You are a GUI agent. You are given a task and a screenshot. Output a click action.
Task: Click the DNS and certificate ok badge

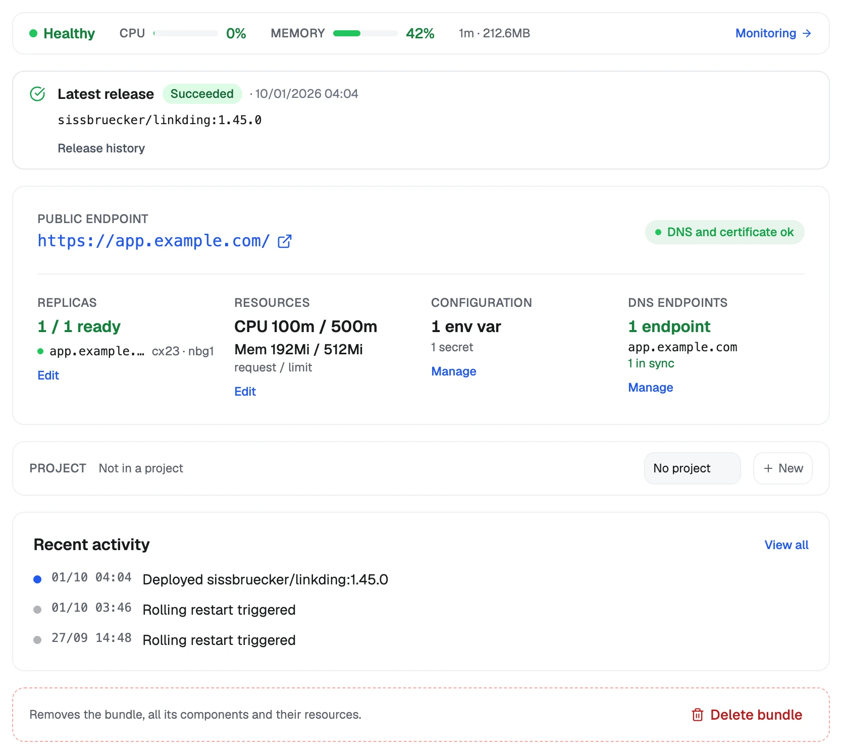pyautogui.click(x=724, y=232)
